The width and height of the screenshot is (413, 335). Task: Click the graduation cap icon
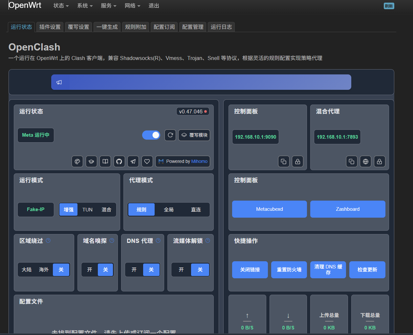(x=91, y=161)
